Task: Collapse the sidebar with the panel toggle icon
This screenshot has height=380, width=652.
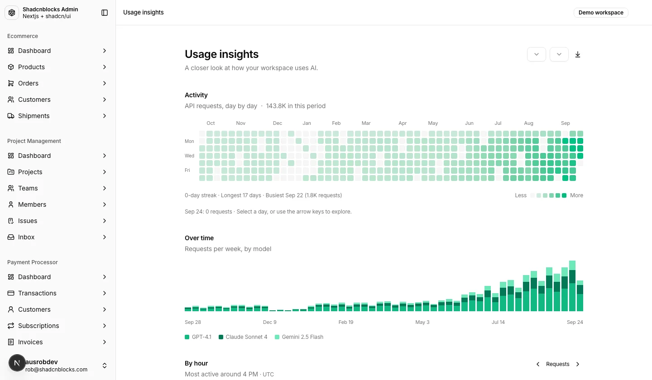Action: (105, 13)
